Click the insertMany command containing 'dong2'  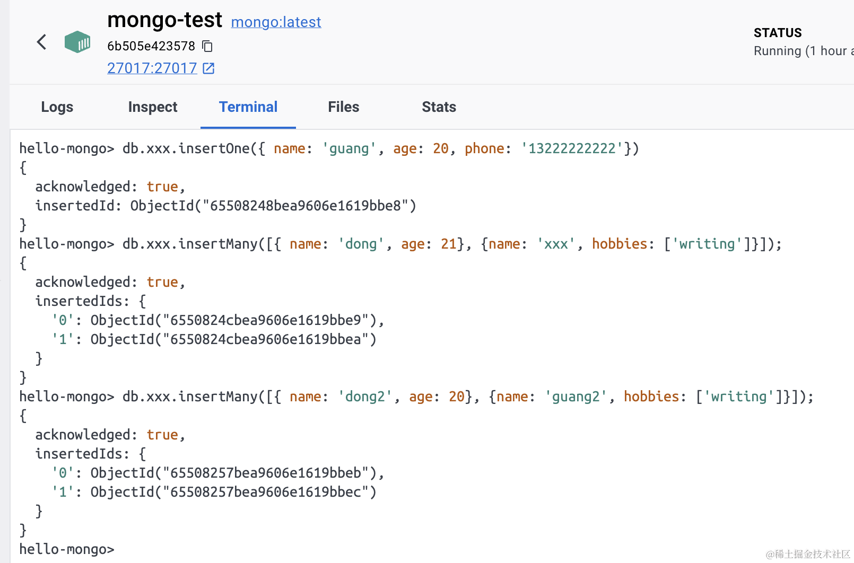416,397
